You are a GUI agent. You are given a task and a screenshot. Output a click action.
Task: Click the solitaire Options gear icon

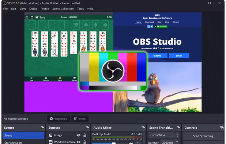click(x=46, y=79)
